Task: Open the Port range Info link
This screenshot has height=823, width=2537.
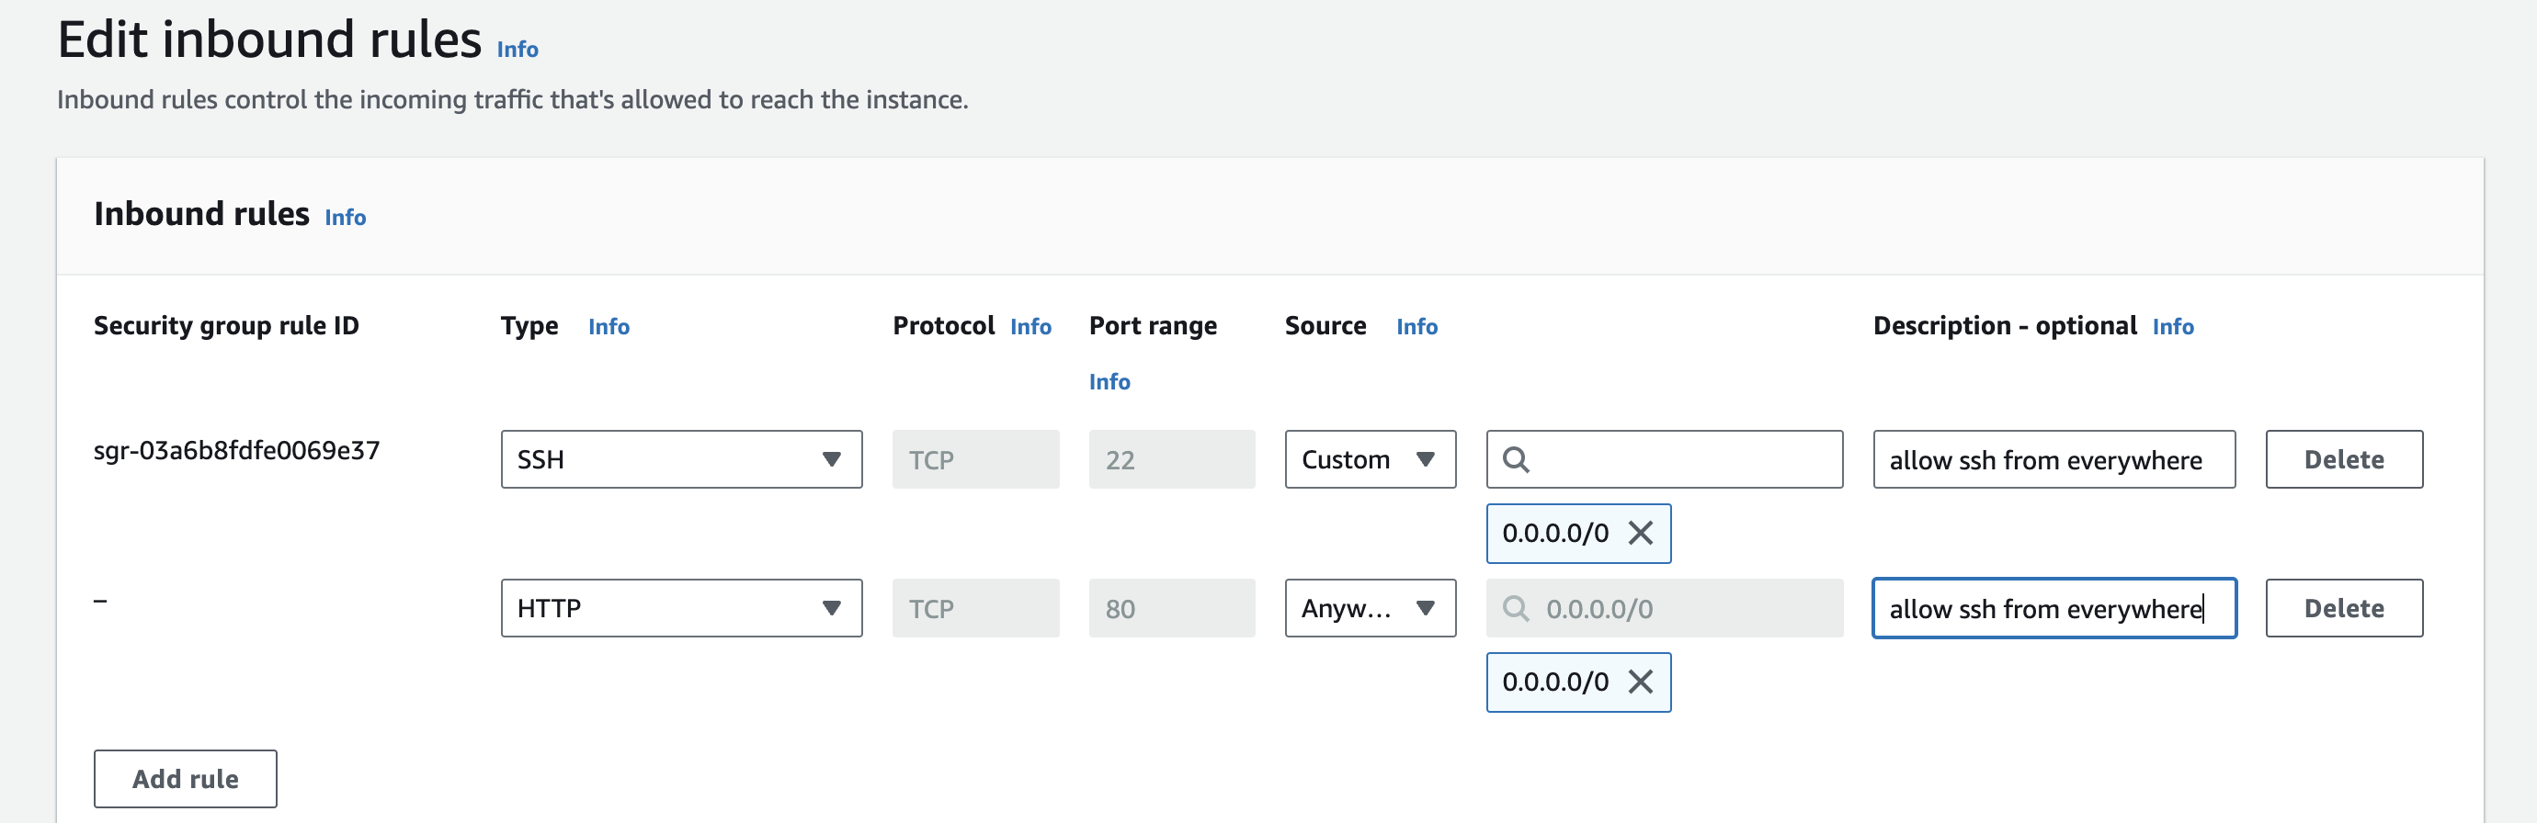Action: click(x=1109, y=382)
